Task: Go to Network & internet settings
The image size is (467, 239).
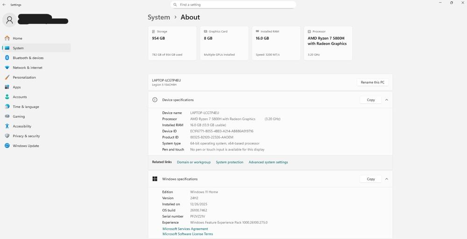Action: [x=36, y=68]
